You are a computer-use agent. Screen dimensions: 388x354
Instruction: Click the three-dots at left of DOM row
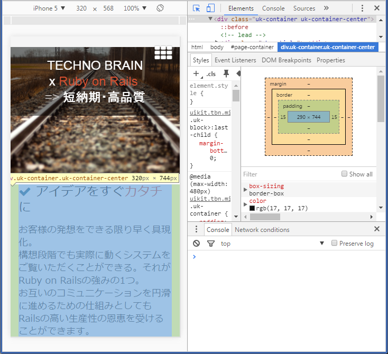pos(192,19)
